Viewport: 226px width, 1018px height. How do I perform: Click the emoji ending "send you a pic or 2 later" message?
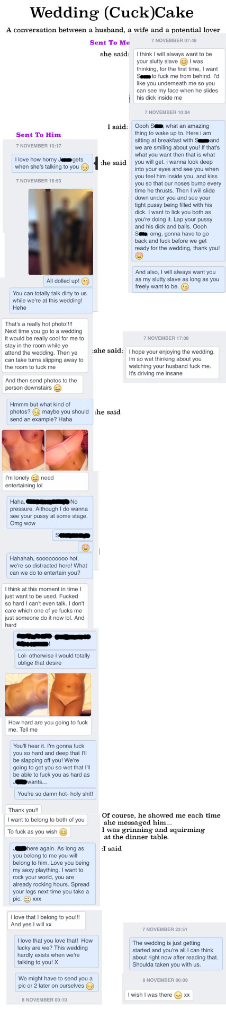pyautogui.click(x=90, y=986)
